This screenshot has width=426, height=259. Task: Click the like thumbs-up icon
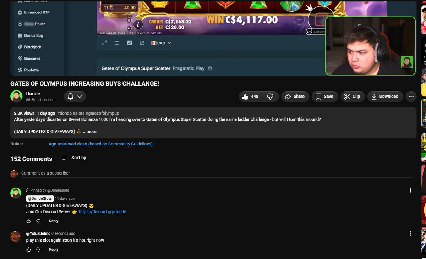click(x=245, y=97)
